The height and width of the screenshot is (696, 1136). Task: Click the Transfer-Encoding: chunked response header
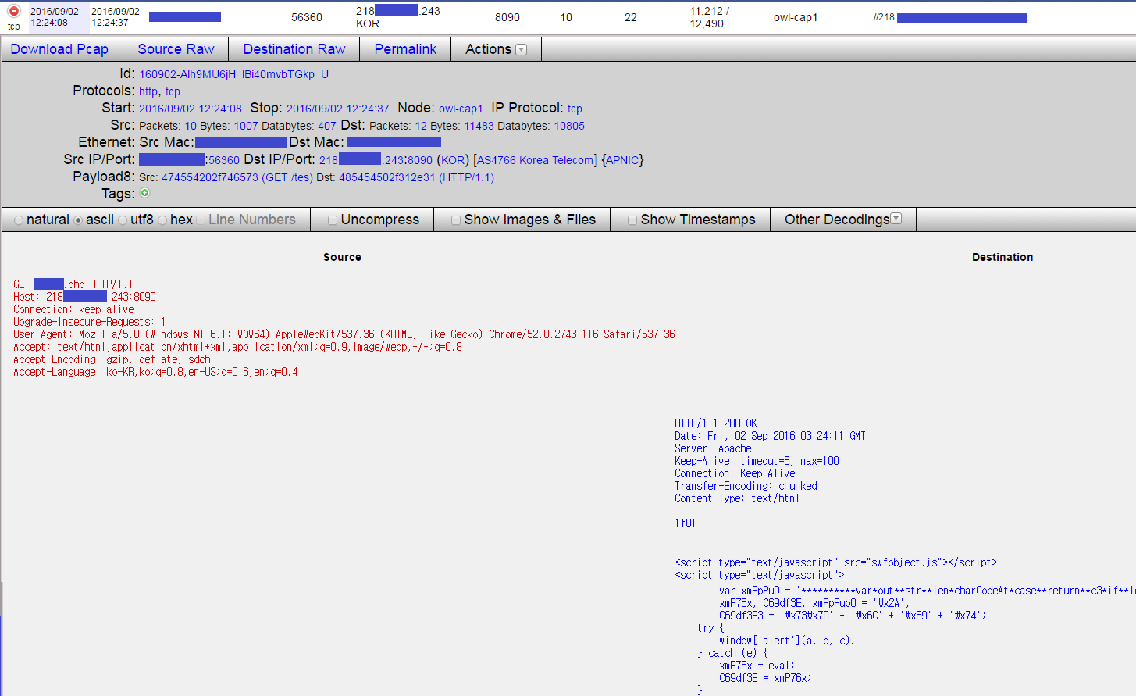(x=746, y=486)
